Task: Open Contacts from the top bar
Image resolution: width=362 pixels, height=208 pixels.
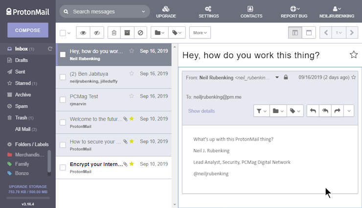Action: (x=251, y=12)
